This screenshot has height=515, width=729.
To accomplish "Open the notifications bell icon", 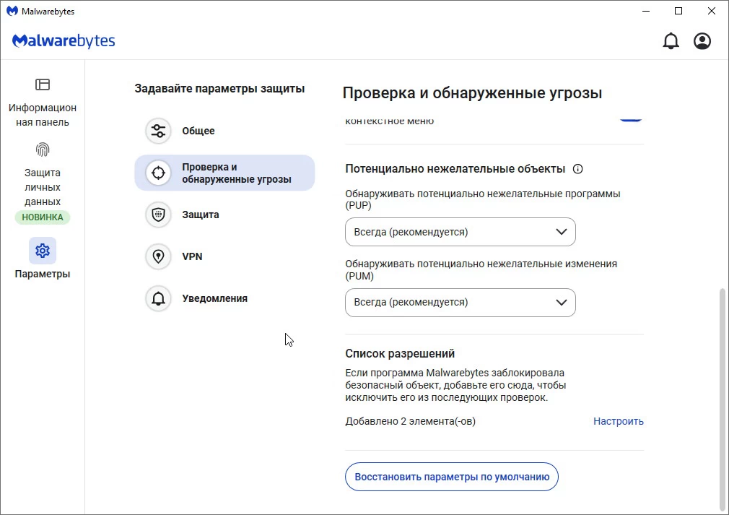I will coord(671,41).
